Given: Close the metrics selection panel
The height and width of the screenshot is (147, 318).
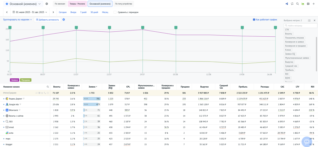Looking at the screenshot, I should (x=315, y=20).
